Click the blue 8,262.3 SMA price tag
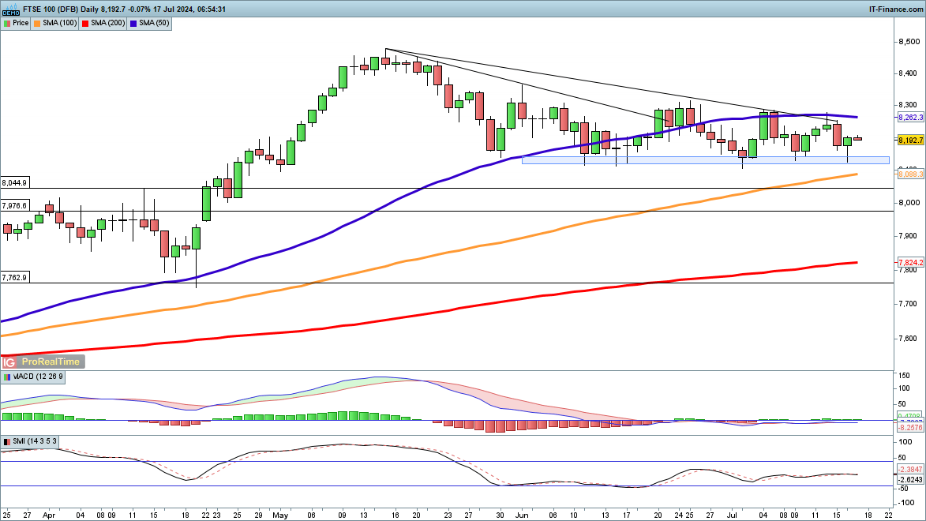926x521 pixels. click(x=910, y=117)
